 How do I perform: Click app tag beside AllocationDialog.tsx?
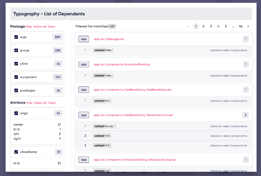click(x=84, y=160)
